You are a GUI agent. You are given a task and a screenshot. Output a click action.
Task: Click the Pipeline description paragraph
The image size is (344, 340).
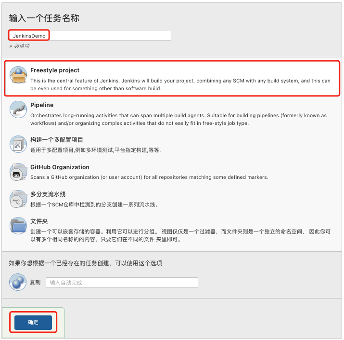pos(178,120)
